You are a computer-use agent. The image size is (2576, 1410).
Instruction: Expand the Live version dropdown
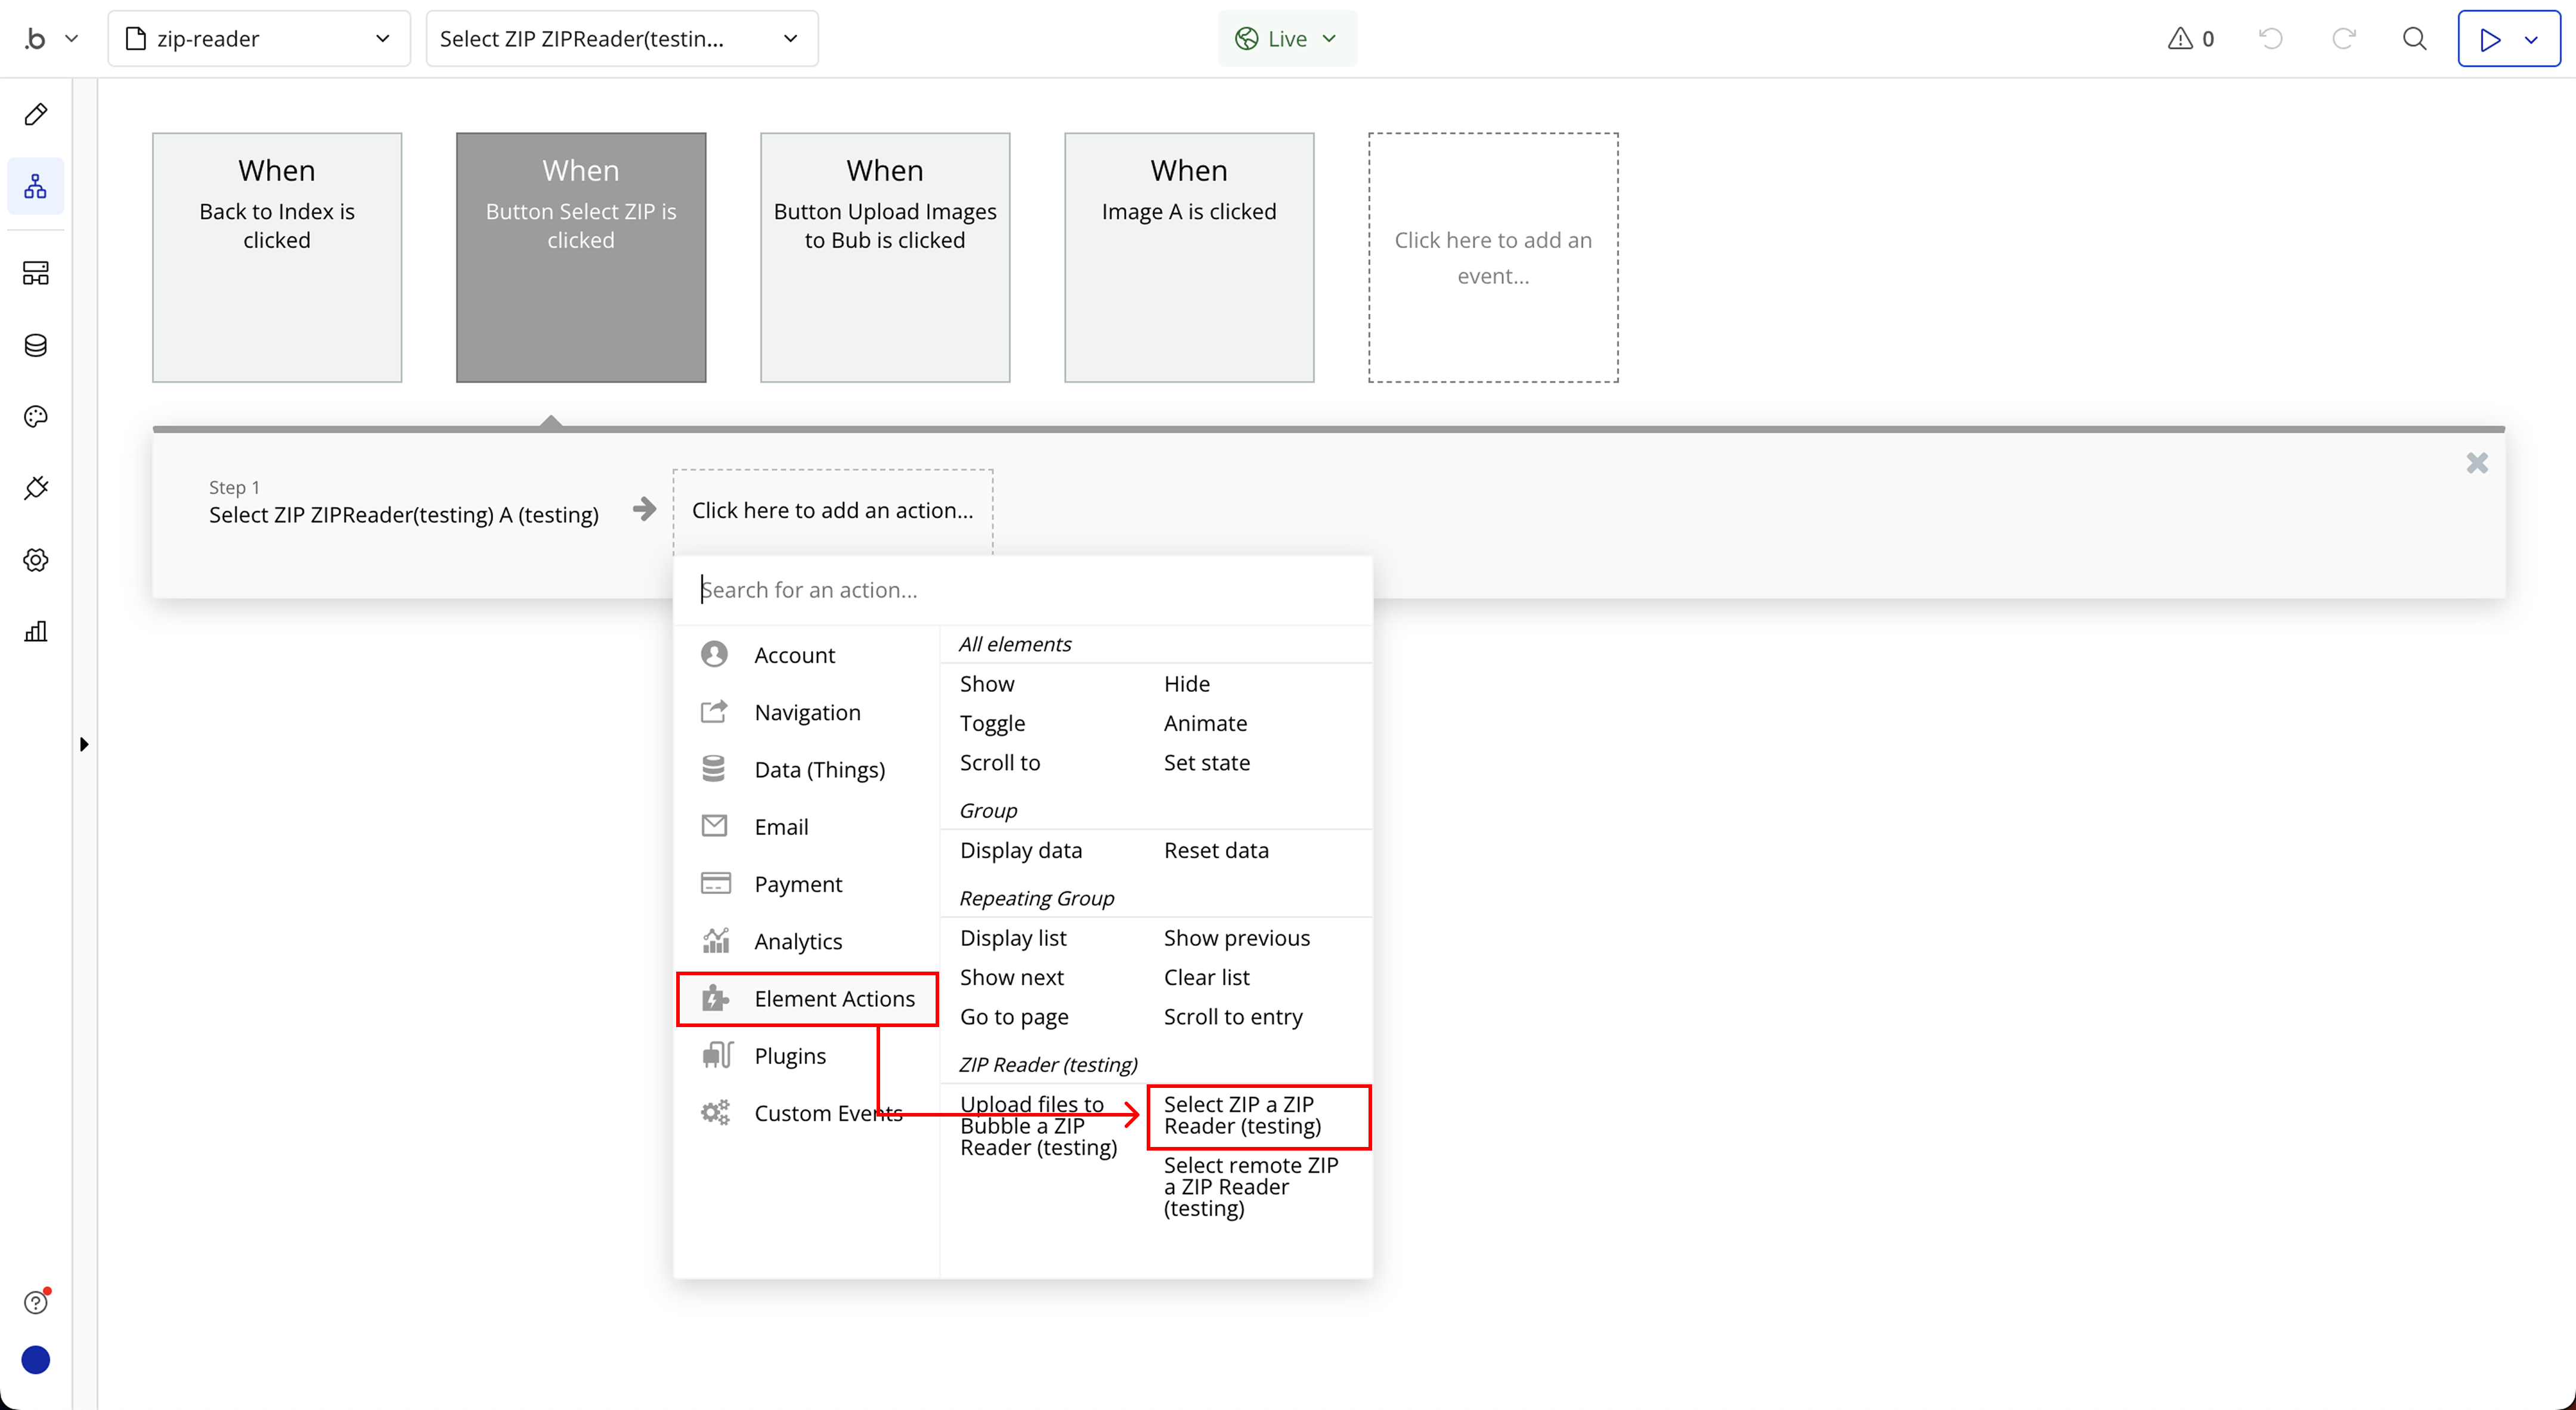1286,39
